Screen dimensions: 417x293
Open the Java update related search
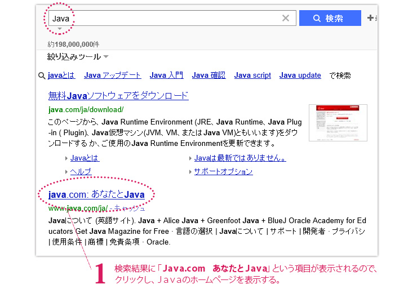[x=300, y=76]
